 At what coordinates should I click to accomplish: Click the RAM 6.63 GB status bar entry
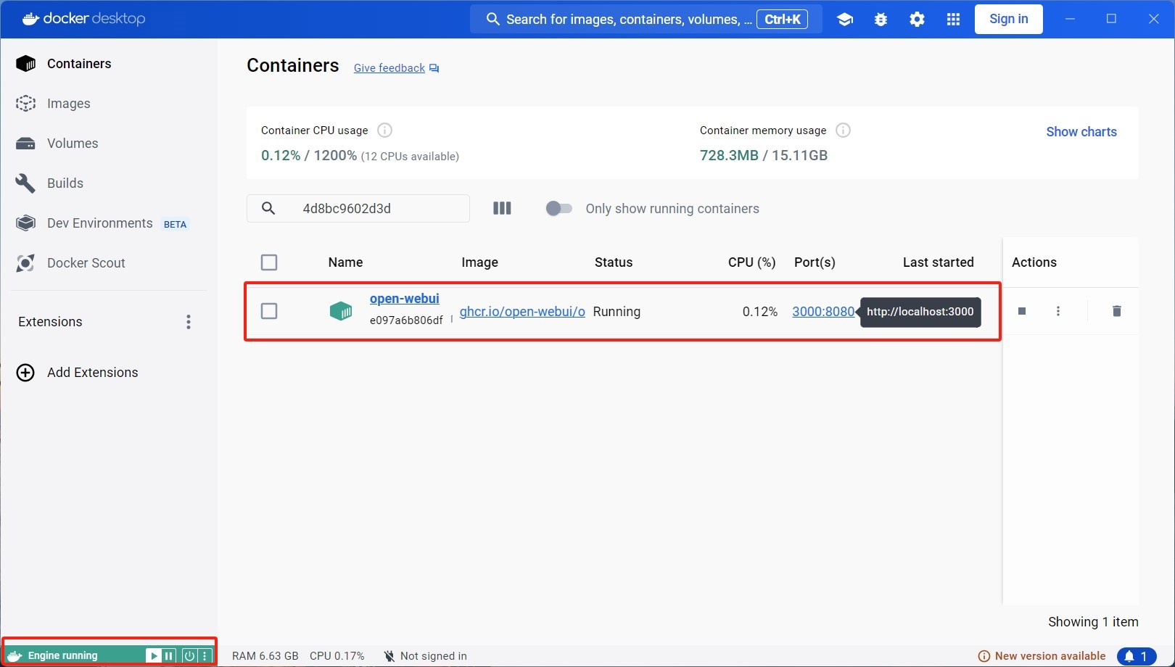point(265,656)
